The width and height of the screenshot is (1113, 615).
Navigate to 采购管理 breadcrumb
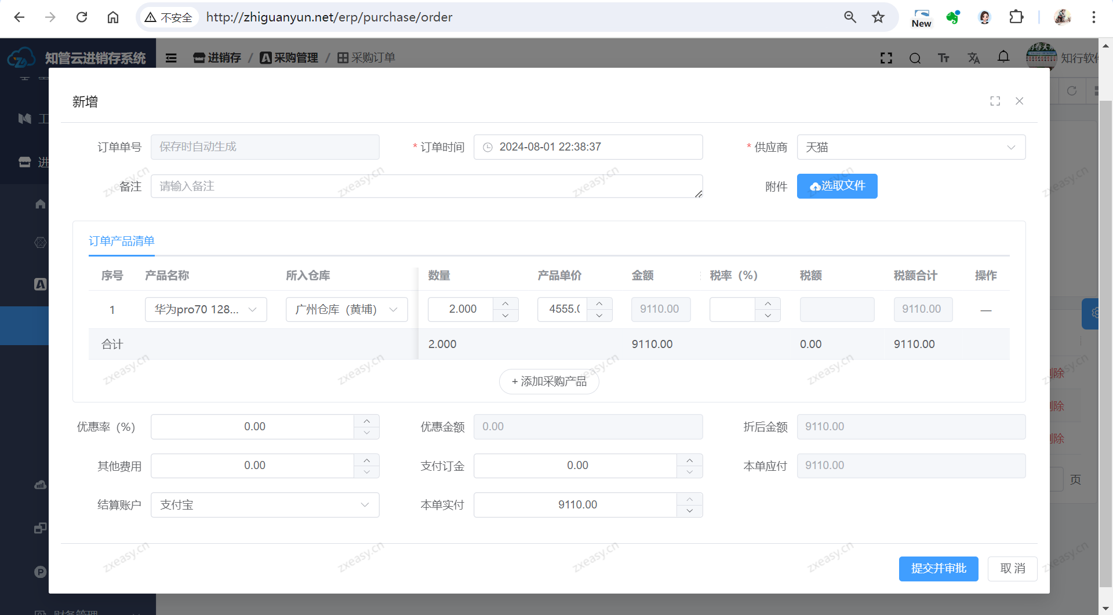289,58
